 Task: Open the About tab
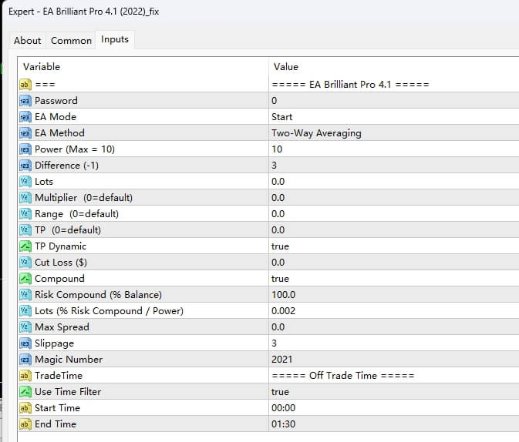click(x=28, y=41)
